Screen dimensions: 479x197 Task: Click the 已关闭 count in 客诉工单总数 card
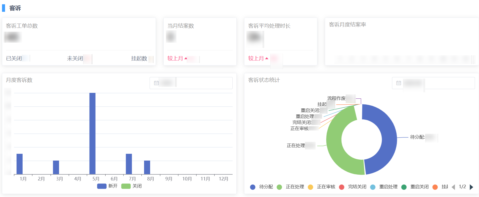(25, 58)
